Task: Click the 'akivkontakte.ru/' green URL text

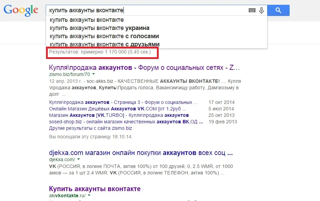Action: pyautogui.click(x=67, y=196)
